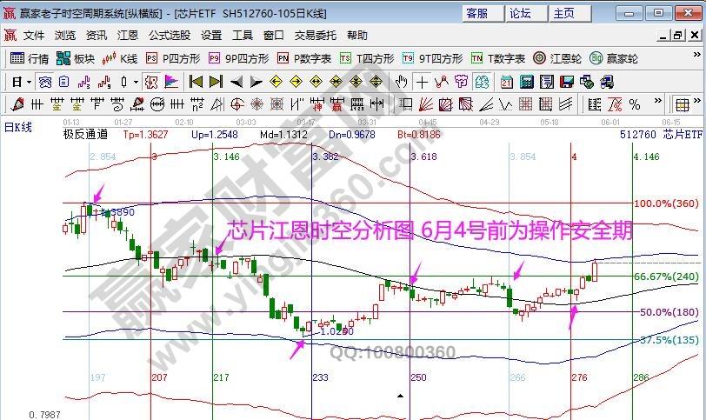This screenshot has width=706, height=420.
Task: Click the calendar icon in the toolbar
Action: (506, 82)
